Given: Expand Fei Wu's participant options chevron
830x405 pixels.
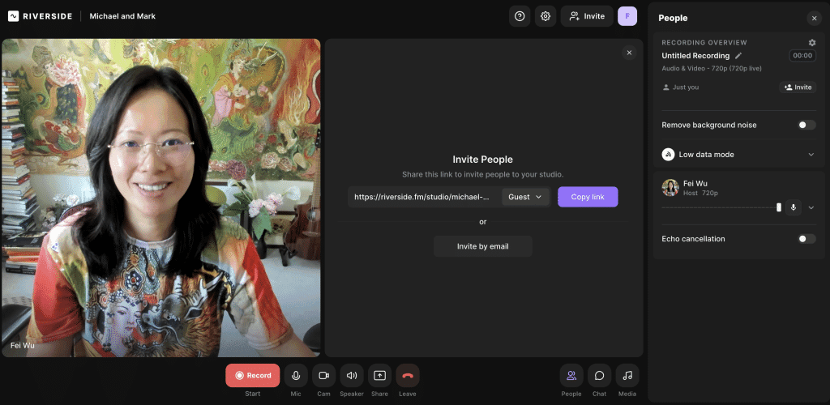Looking at the screenshot, I should point(811,207).
